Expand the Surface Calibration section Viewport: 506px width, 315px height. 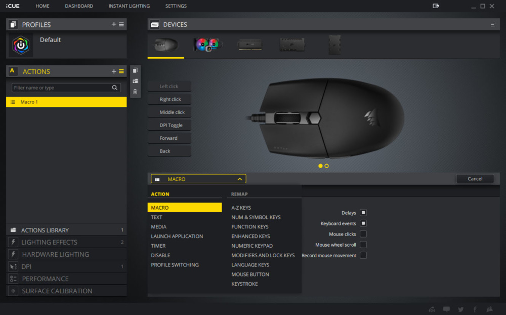(x=66, y=291)
